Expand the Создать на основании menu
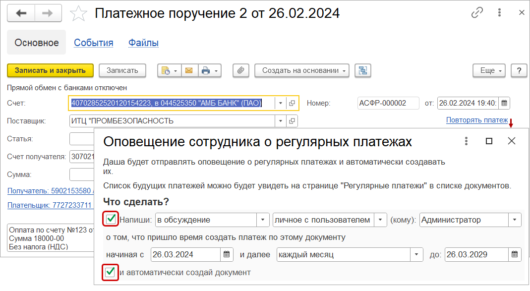530x291 pixels. click(x=302, y=70)
